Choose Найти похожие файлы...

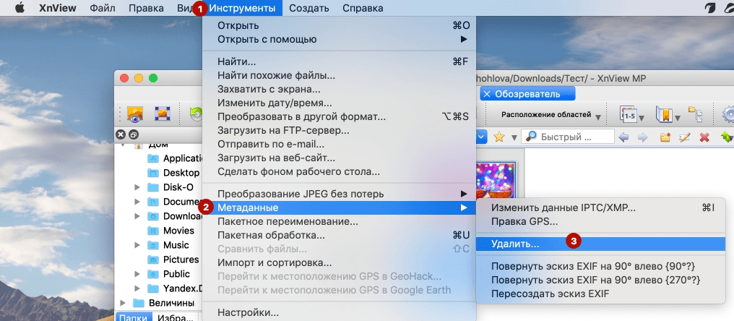340,75
